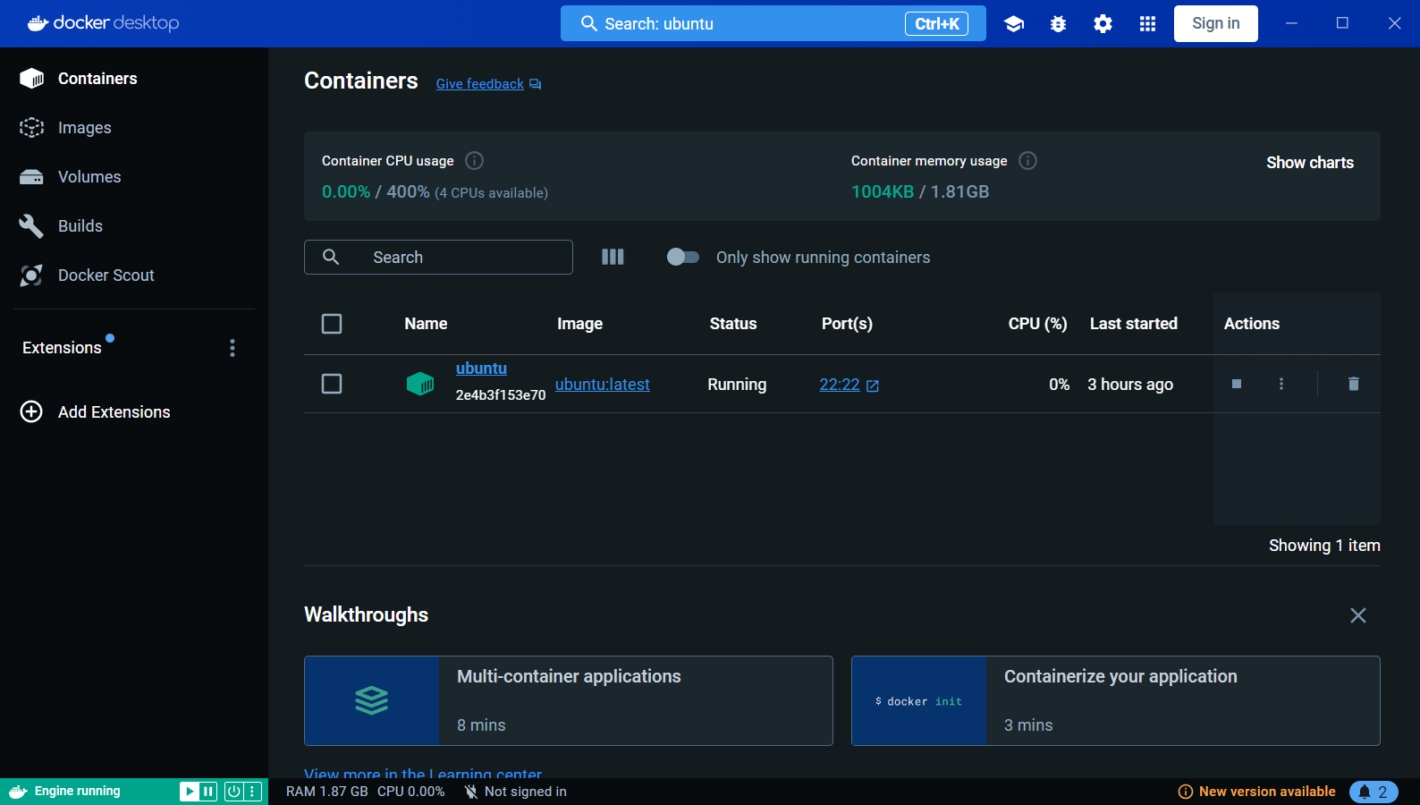Open more actions menu for ubuntu container
The width and height of the screenshot is (1420, 805).
pos(1281,384)
